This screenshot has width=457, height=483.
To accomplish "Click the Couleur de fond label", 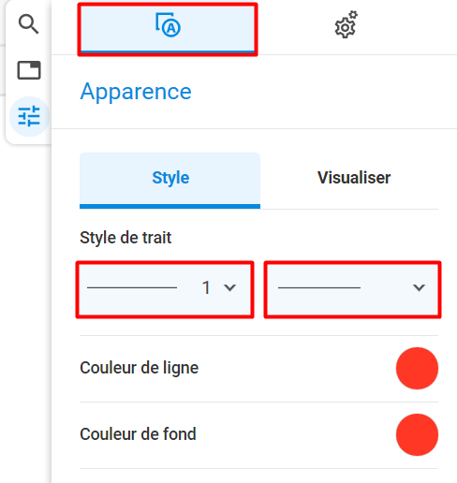I will click(138, 434).
